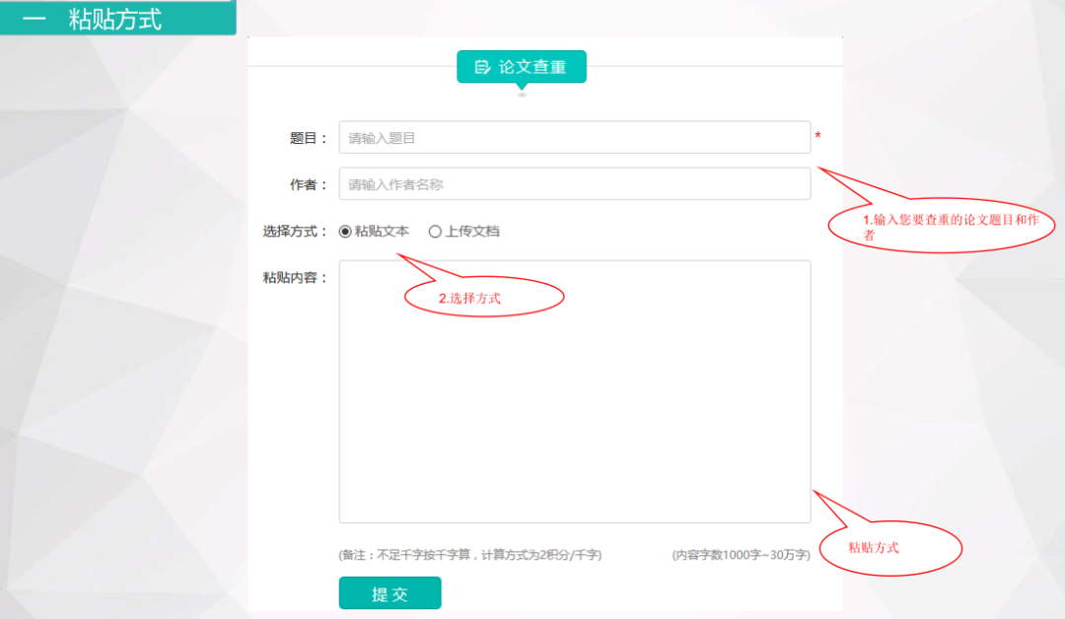
Task: Click the 粘贴内容： label
Action: [295, 278]
